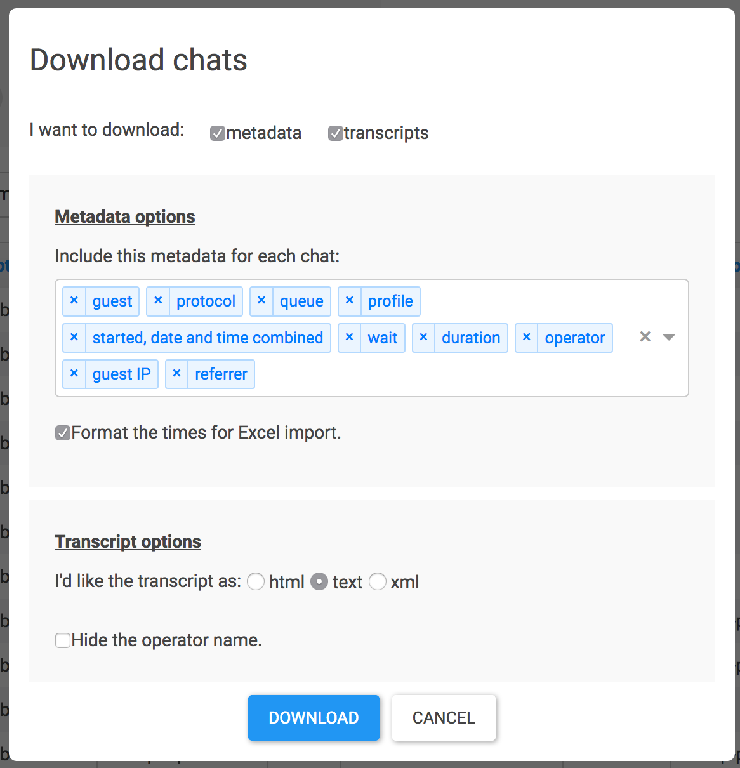Remove the operator metadata tag
Screen dimensions: 740x768
tap(526, 338)
